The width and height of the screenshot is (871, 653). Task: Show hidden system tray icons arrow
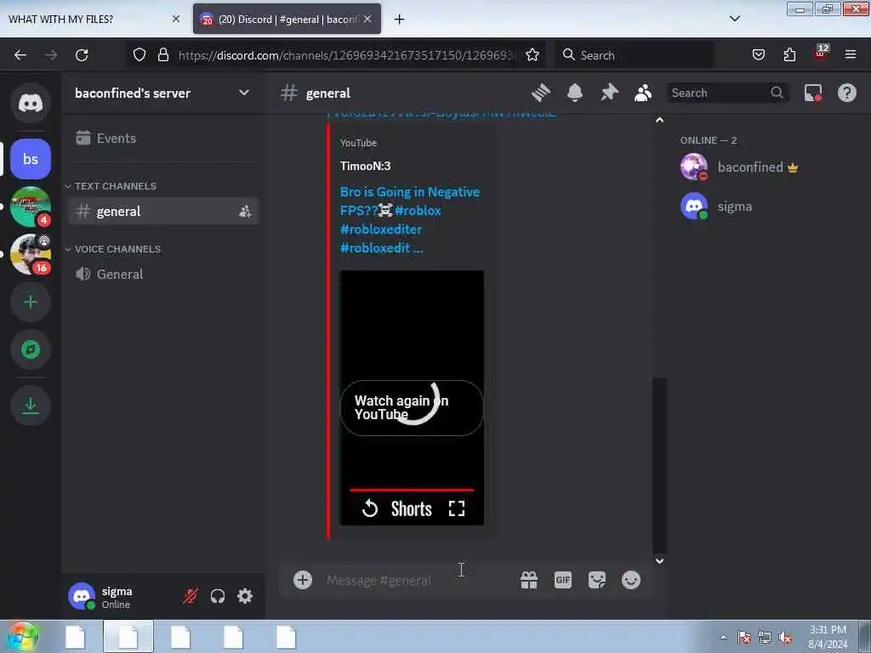(x=723, y=637)
